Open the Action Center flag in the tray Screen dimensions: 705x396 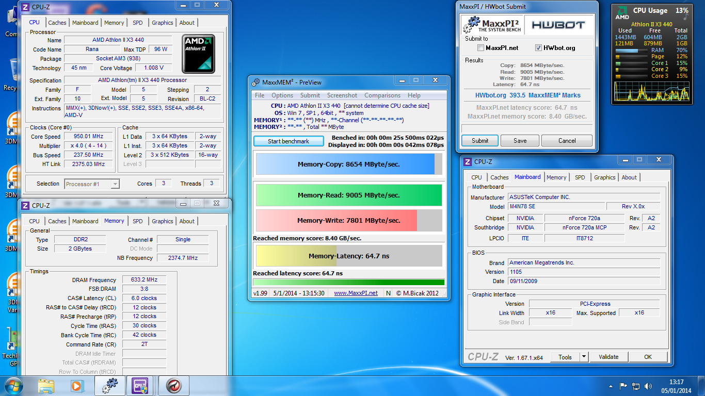[x=623, y=386]
